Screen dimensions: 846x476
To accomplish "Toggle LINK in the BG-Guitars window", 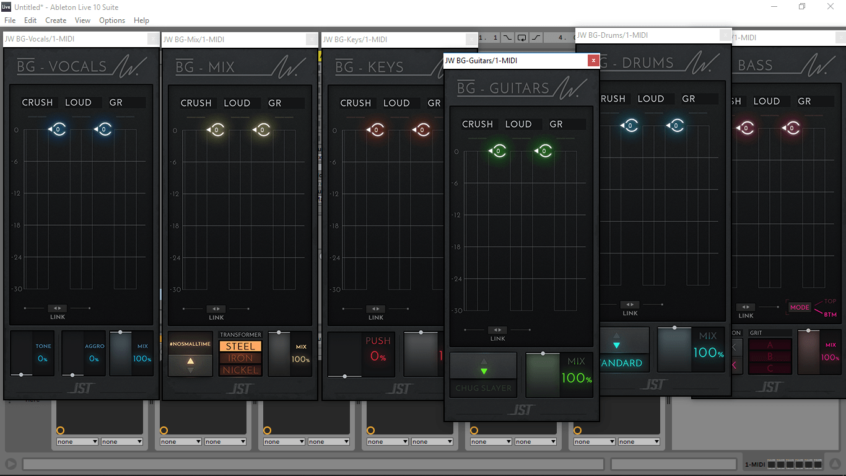I will coord(497,330).
